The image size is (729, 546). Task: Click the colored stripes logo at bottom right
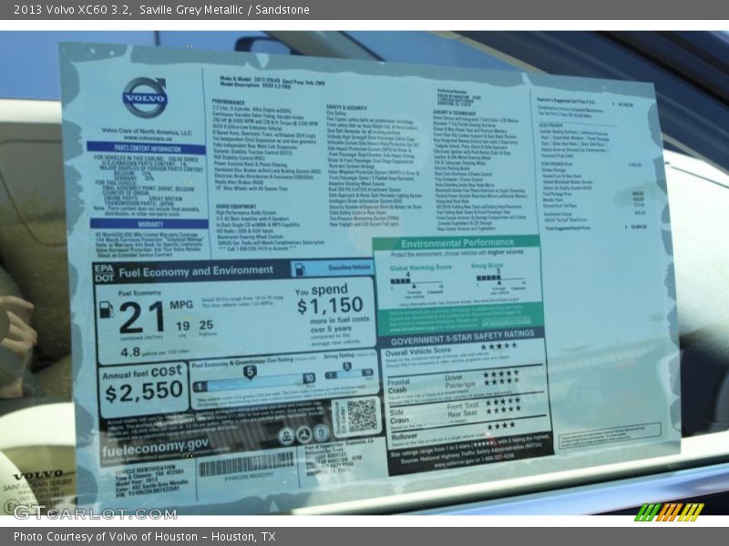(669, 512)
